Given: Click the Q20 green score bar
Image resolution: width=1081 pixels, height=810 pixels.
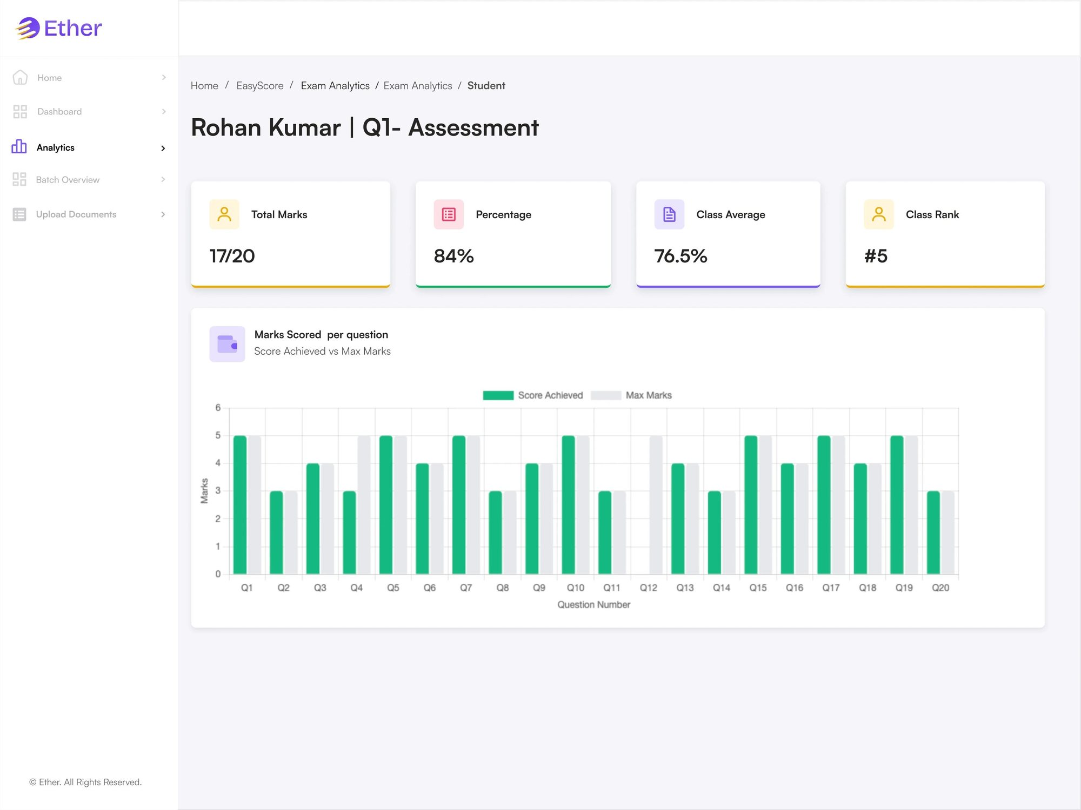Looking at the screenshot, I should pyautogui.click(x=933, y=532).
